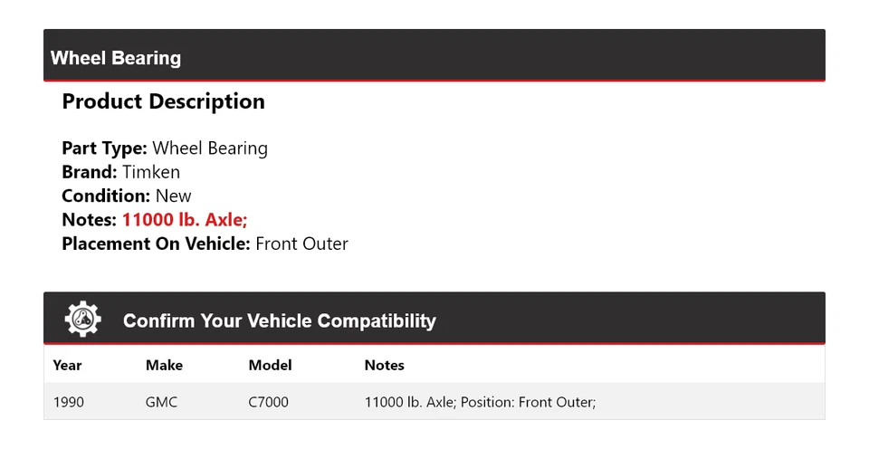Select the GMC make cell
The width and height of the screenshot is (869, 449).
[161, 401]
